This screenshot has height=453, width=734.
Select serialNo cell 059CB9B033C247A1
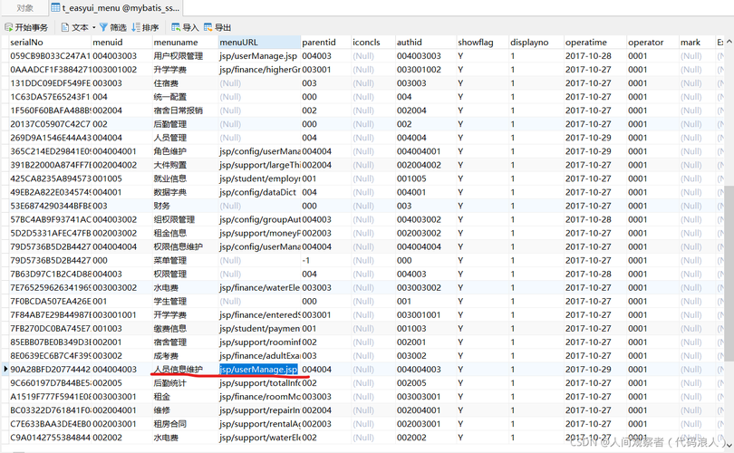50,55
